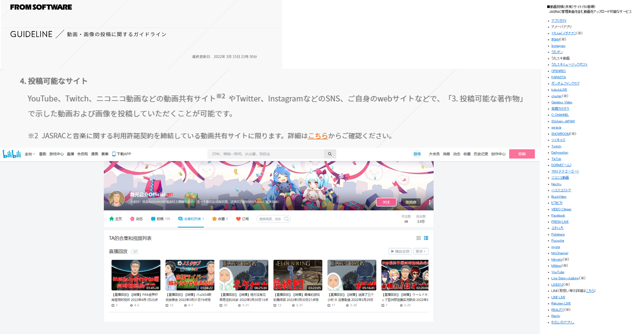Screen dimensions: 640x334
Task: Open the OPENREC link
Action: pos(559,71)
